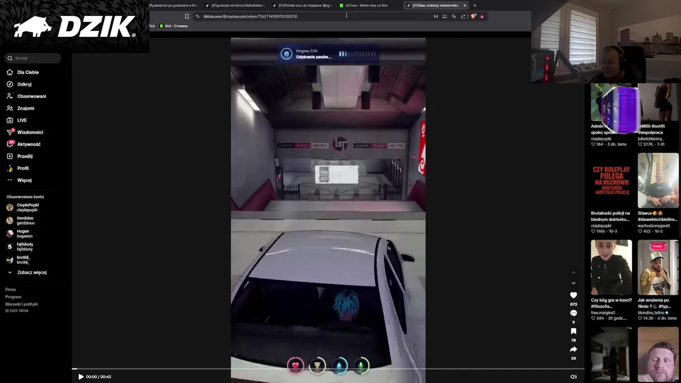The width and height of the screenshot is (681, 383).
Task: Open 'Sławus' video thumbnail
Action: point(658,180)
